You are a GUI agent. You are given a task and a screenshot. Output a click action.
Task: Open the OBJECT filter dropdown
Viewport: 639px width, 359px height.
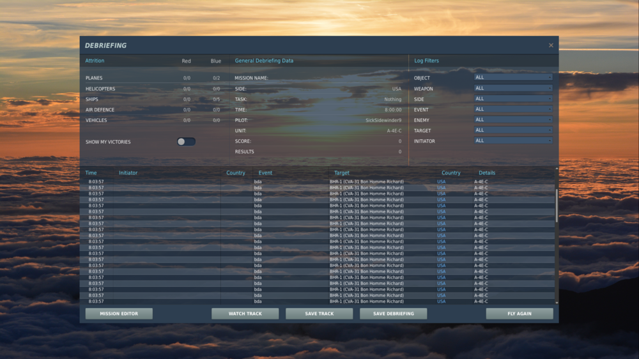pos(513,77)
